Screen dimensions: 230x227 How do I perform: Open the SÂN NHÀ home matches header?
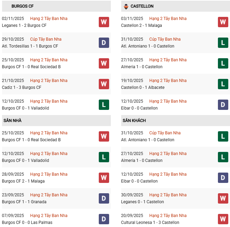[x=12, y=121]
